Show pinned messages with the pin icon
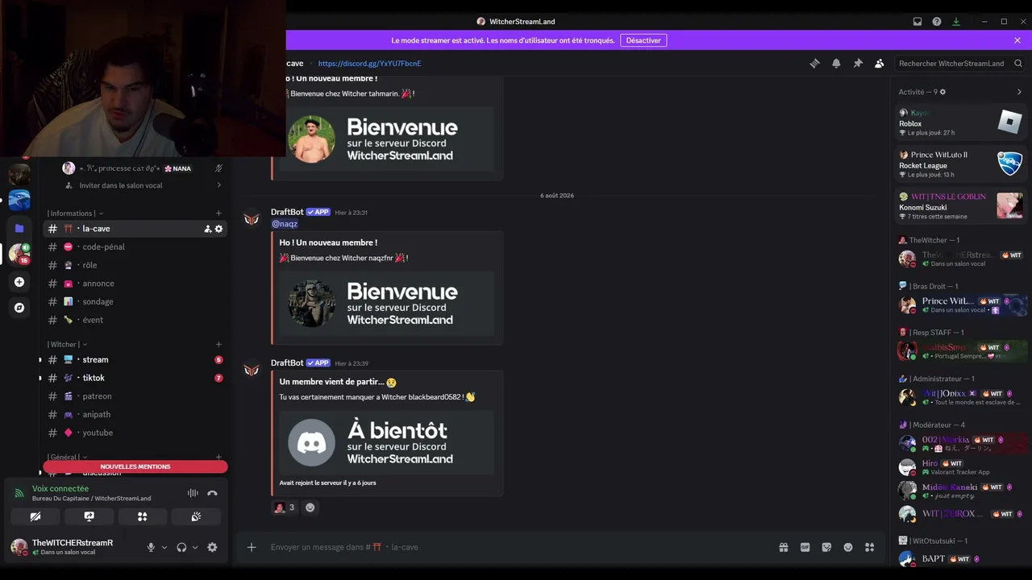Screen dimensions: 1032x580 (858, 64)
